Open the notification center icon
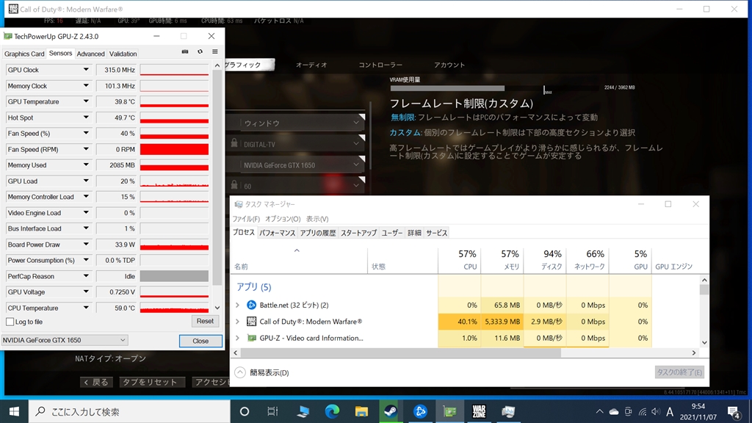Viewport: 752px width, 423px height. 734,411
